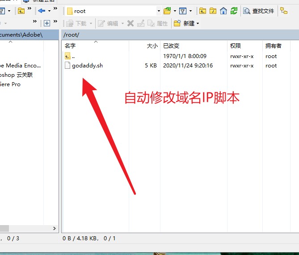Click the delete X icon
This screenshot has height=255, width=299.
coord(131,23)
